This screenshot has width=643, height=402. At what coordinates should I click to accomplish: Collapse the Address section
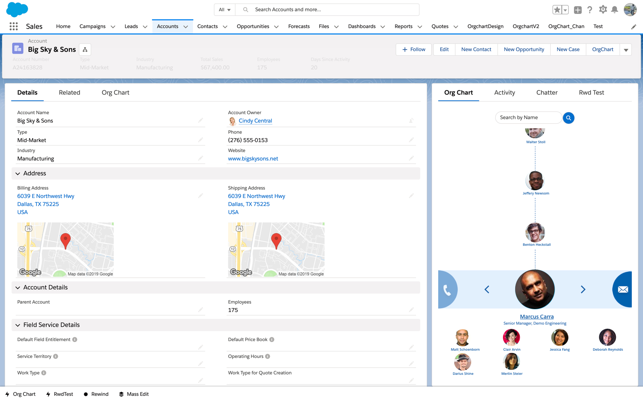pyautogui.click(x=18, y=173)
